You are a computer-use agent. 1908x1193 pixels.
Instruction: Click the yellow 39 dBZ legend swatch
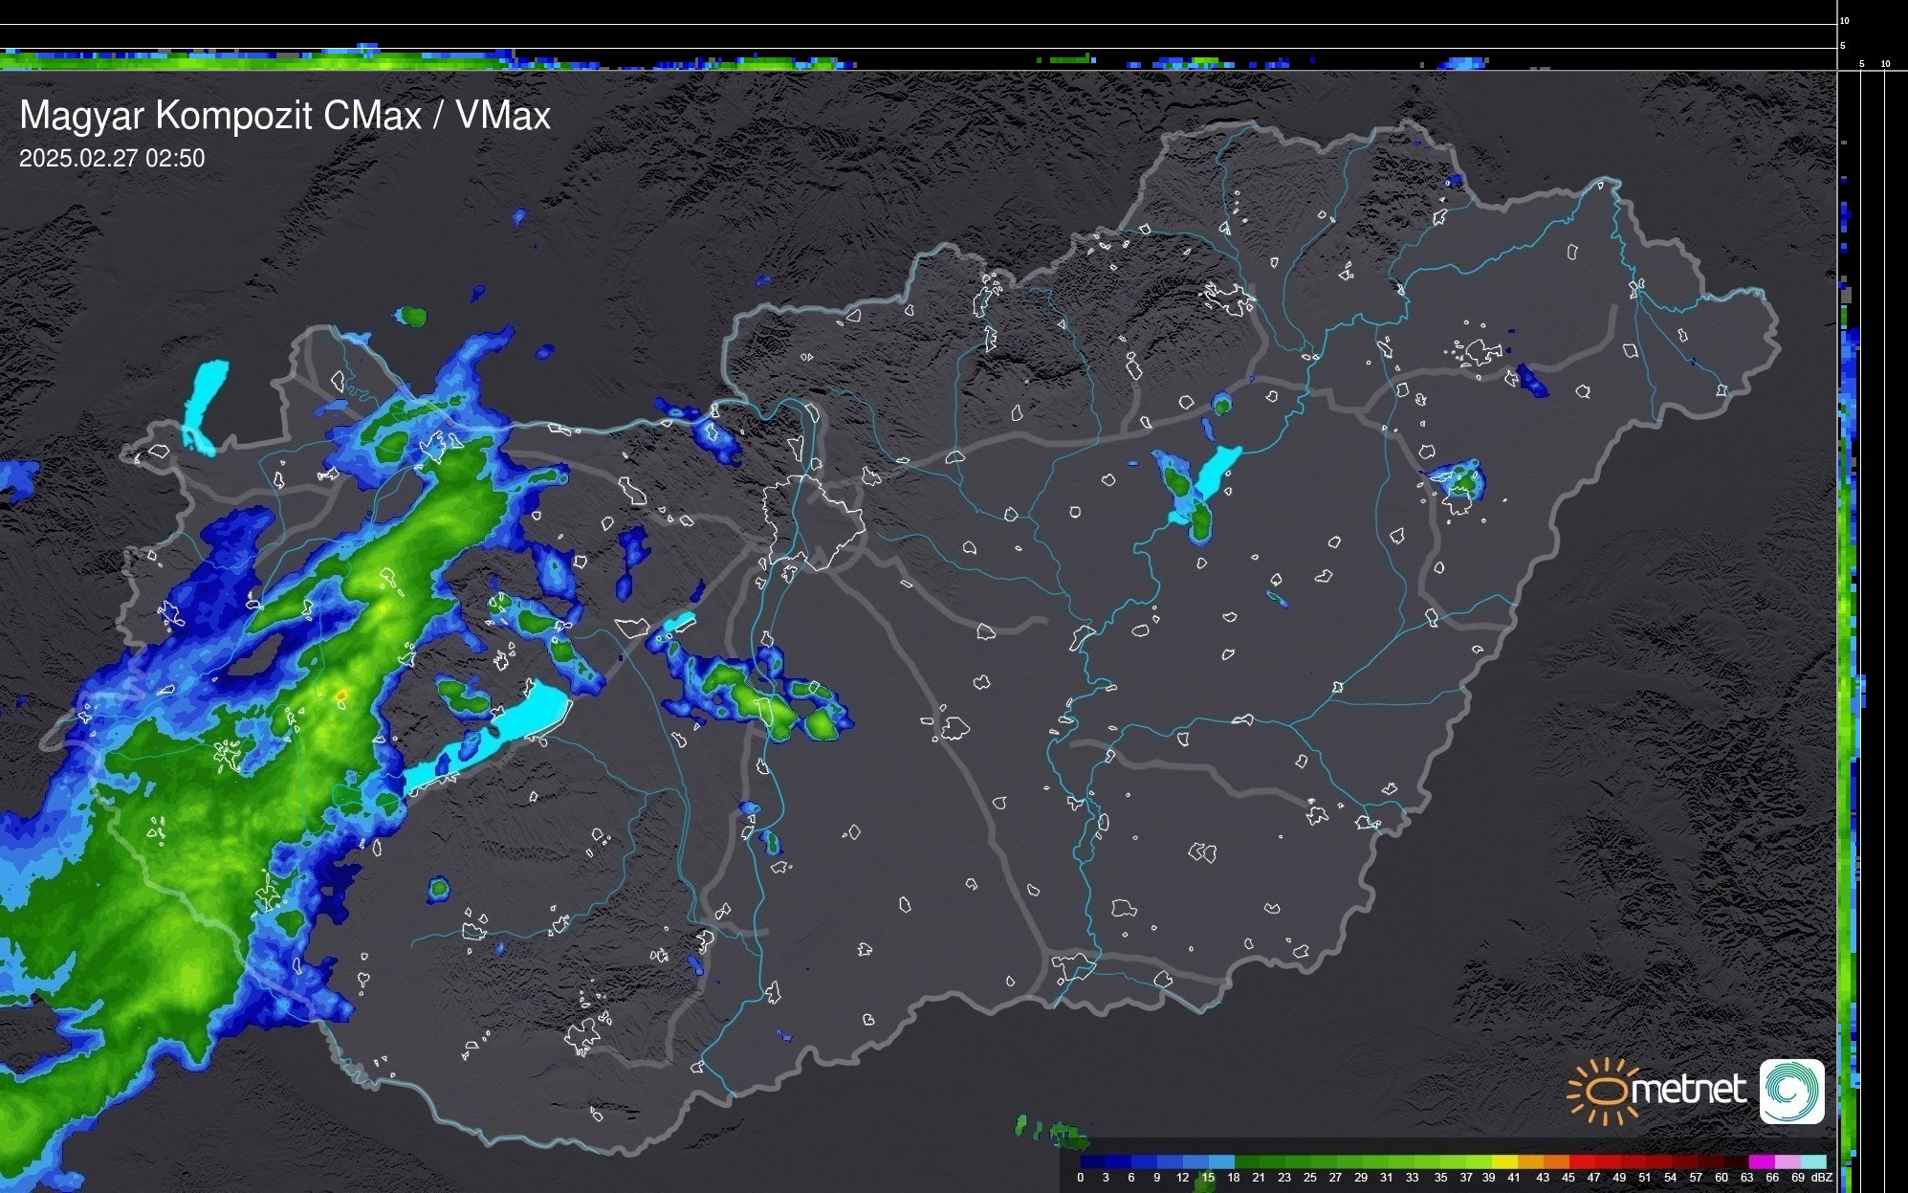pyautogui.click(x=1503, y=1161)
